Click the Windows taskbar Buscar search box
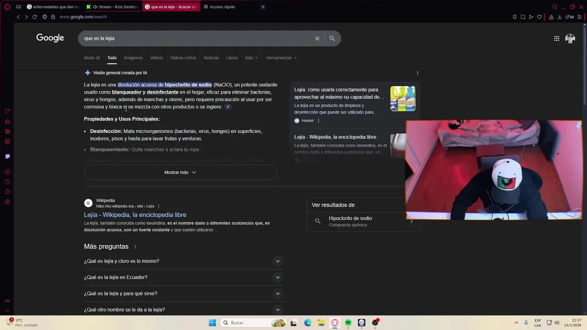The image size is (587, 330). click(x=253, y=323)
